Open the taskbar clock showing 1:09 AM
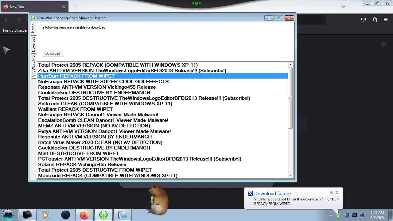Image resolution: width=393 pixels, height=221 pixels. coord(377,215)
